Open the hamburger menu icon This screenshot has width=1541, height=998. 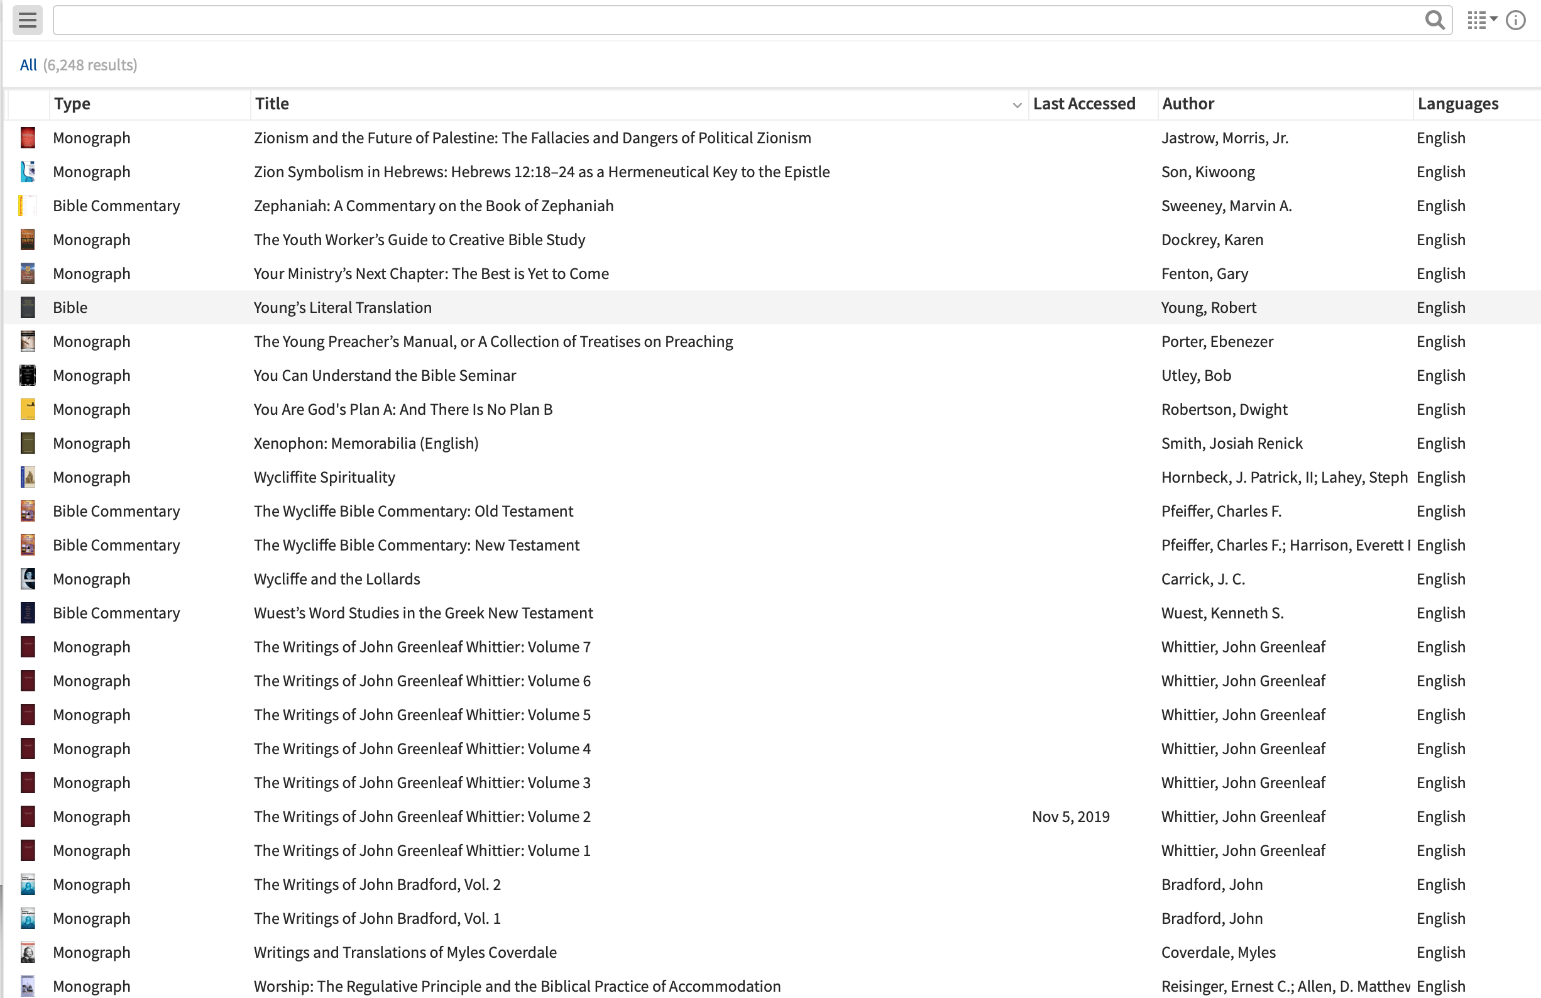point(27,20)
